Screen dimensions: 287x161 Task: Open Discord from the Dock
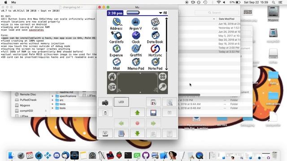[x=57, y=156]
